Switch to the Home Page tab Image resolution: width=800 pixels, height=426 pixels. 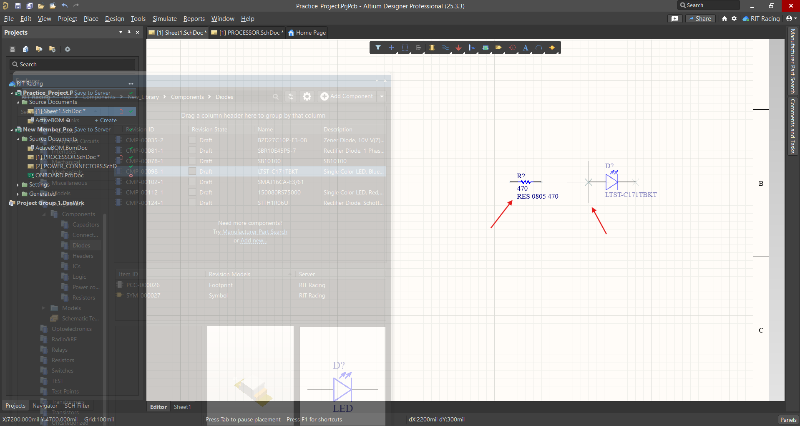click(x=307, y=33)
